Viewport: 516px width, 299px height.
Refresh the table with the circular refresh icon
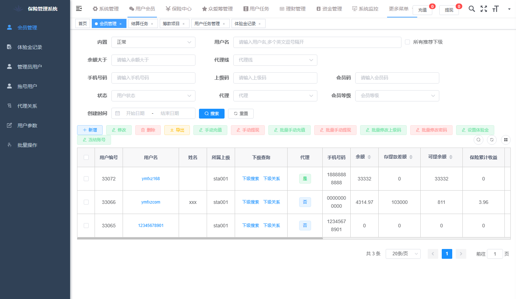pos(492,140)
